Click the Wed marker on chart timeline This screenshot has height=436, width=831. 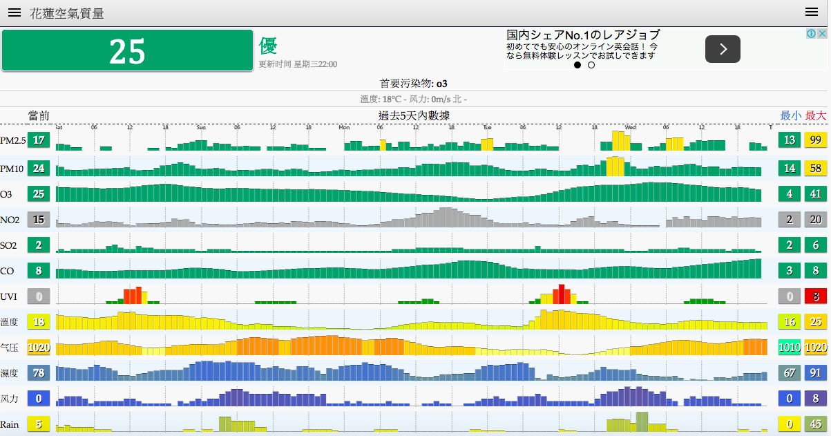[x=630, y=127]
